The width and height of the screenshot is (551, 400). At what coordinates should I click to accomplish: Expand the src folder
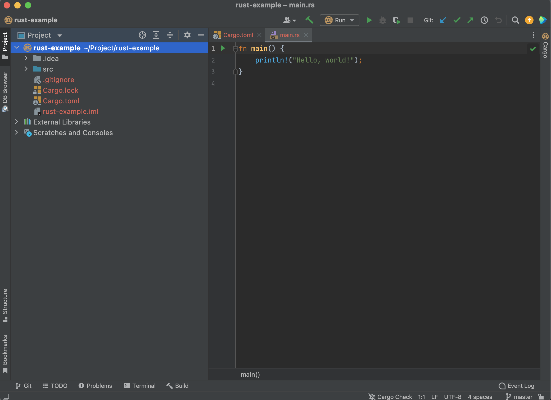pos(26,69)
